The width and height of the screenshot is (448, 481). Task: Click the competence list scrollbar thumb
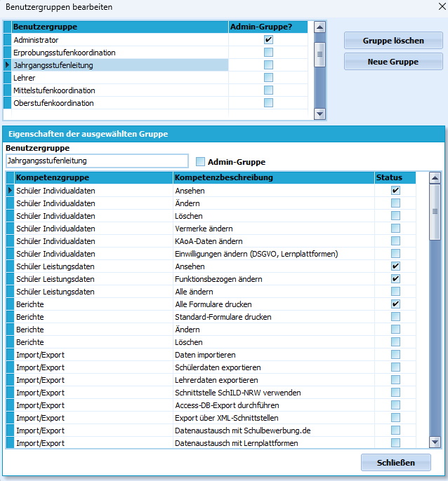tap(435, 212)
